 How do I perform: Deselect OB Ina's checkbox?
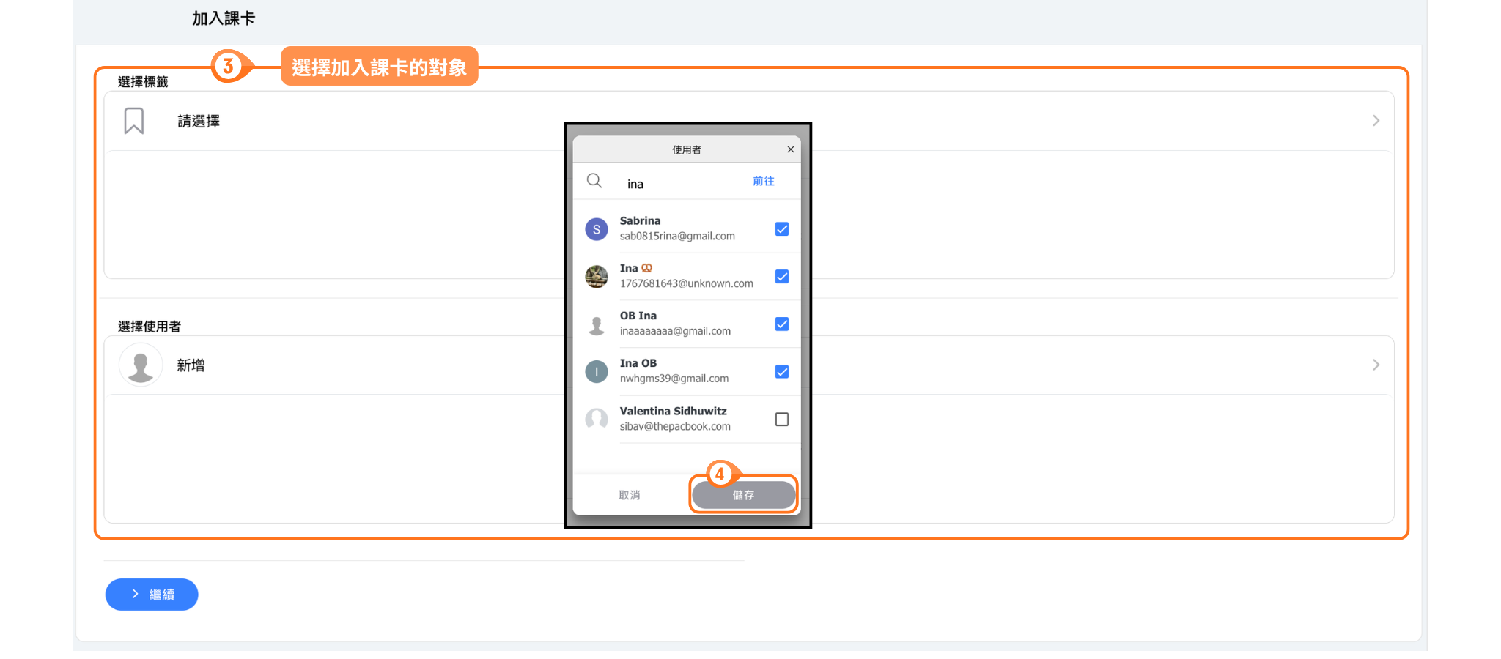[782, 324]
